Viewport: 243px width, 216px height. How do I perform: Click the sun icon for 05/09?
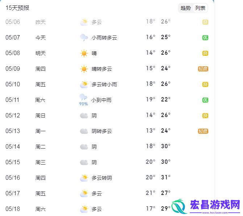click(84, 69)
